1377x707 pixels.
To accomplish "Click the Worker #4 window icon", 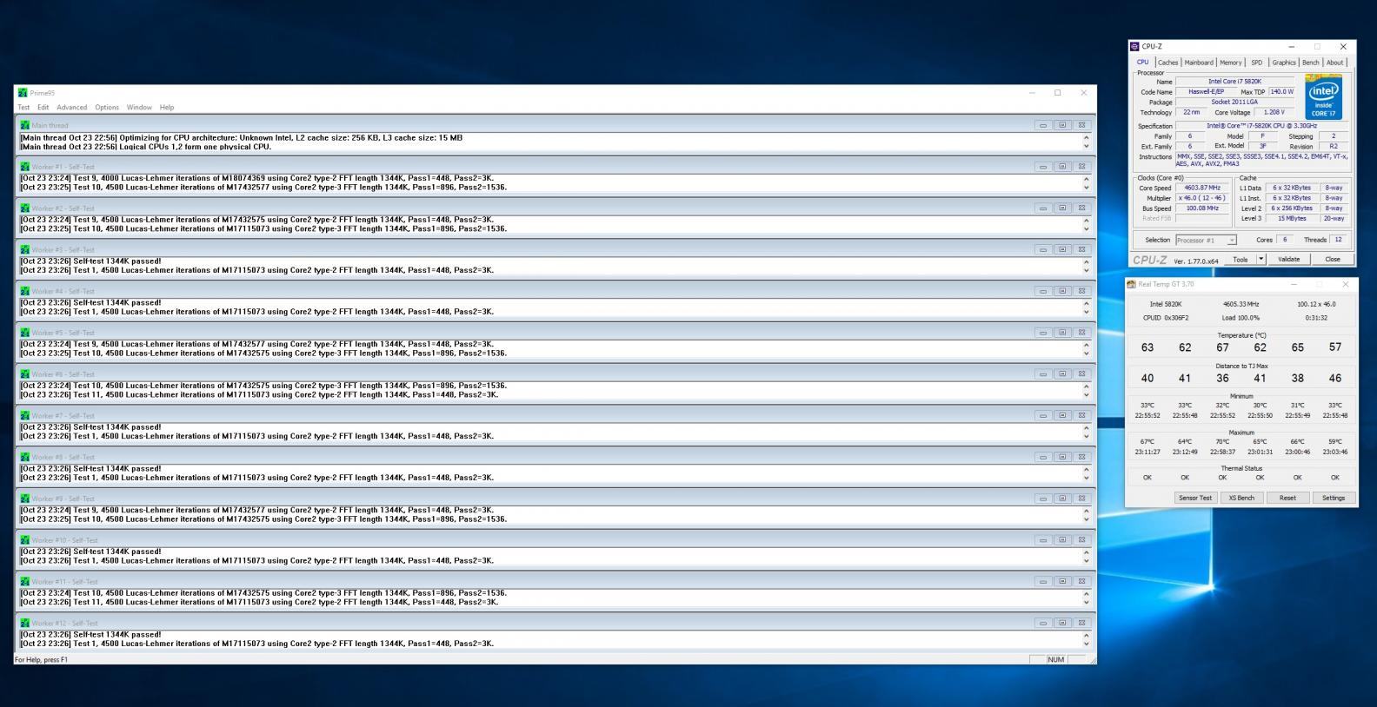I will 25,291.
